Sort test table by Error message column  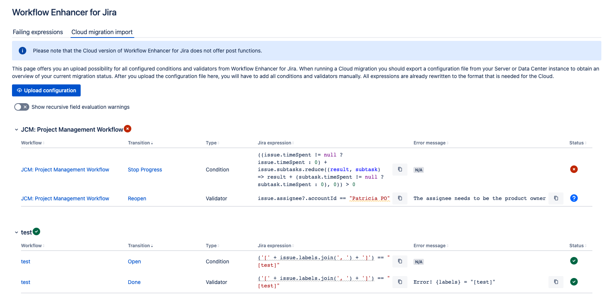point(431,246)
